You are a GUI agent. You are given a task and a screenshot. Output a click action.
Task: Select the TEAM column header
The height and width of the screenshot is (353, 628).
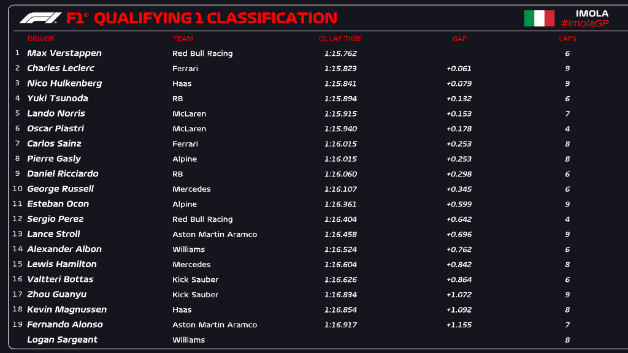tap(183, 39)
